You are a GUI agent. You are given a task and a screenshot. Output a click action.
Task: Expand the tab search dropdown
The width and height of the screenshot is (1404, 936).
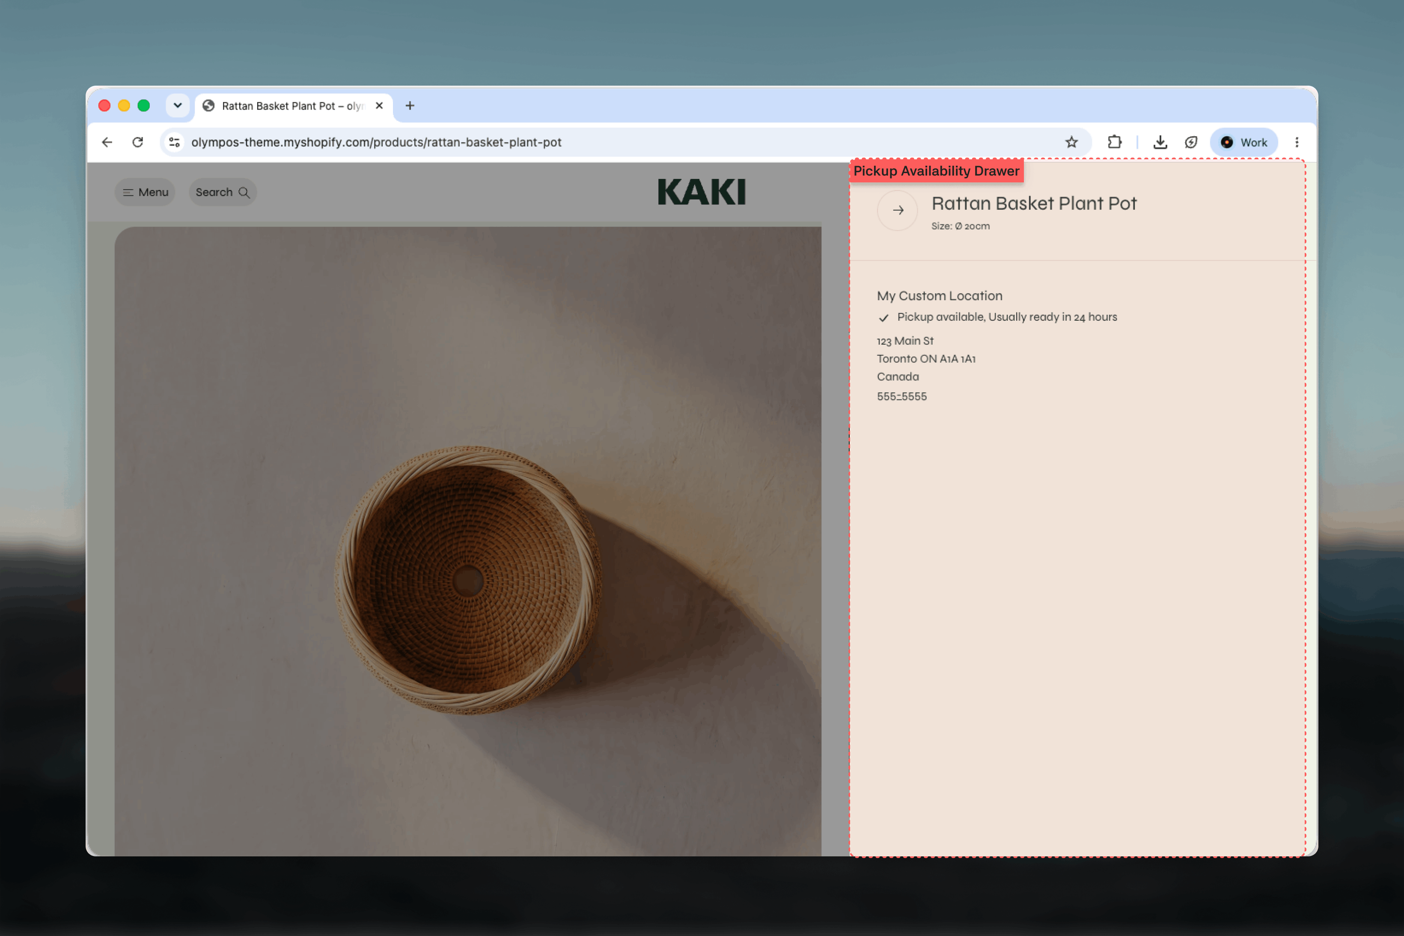tap(178, 106)
